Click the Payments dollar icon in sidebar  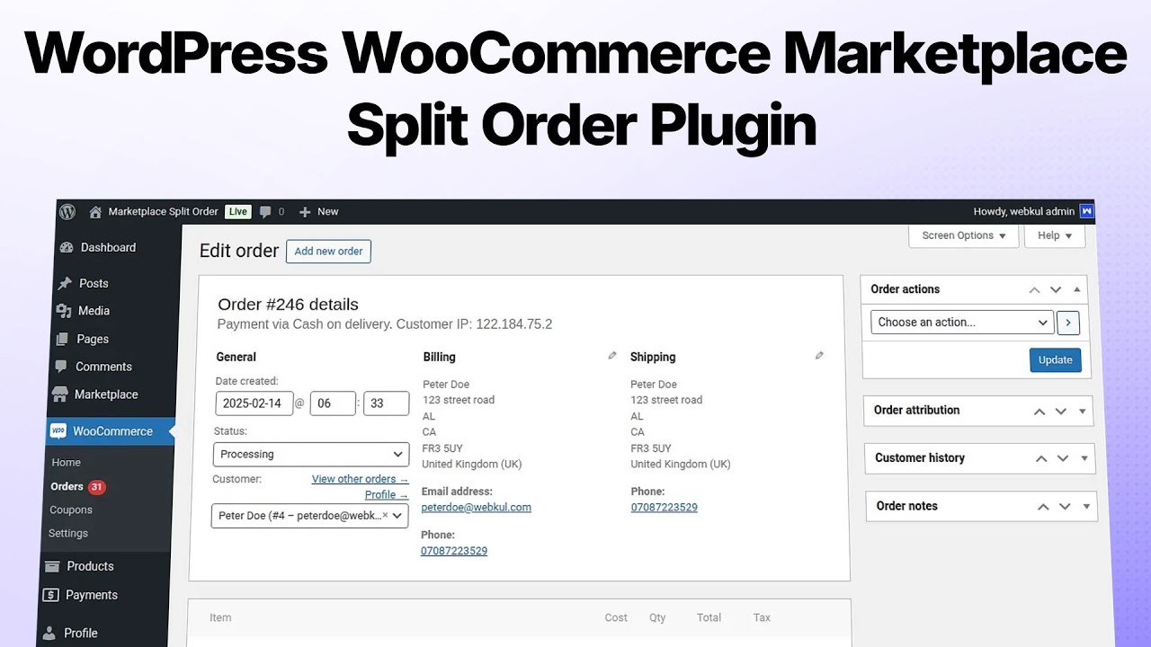pyautogui.click(x=50, y=595)
